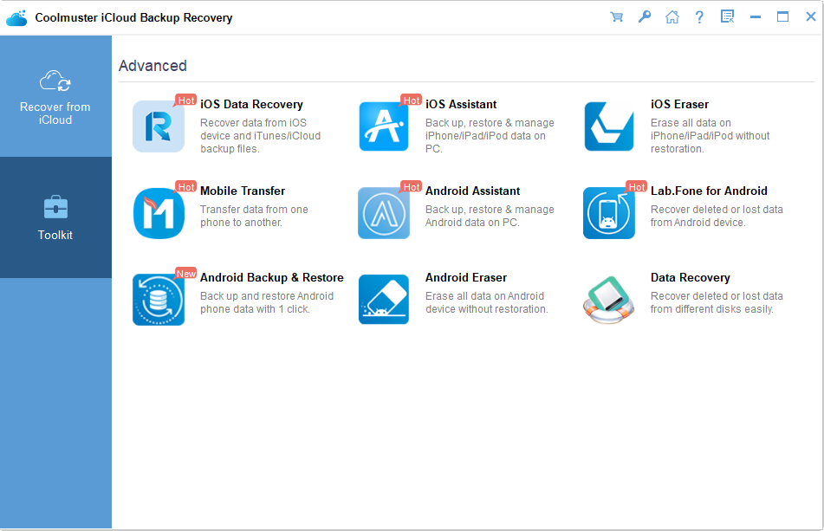Click the iOS Data Recovery title link
The width and height of the screenshot is (824, 531).
pos(251,104)
